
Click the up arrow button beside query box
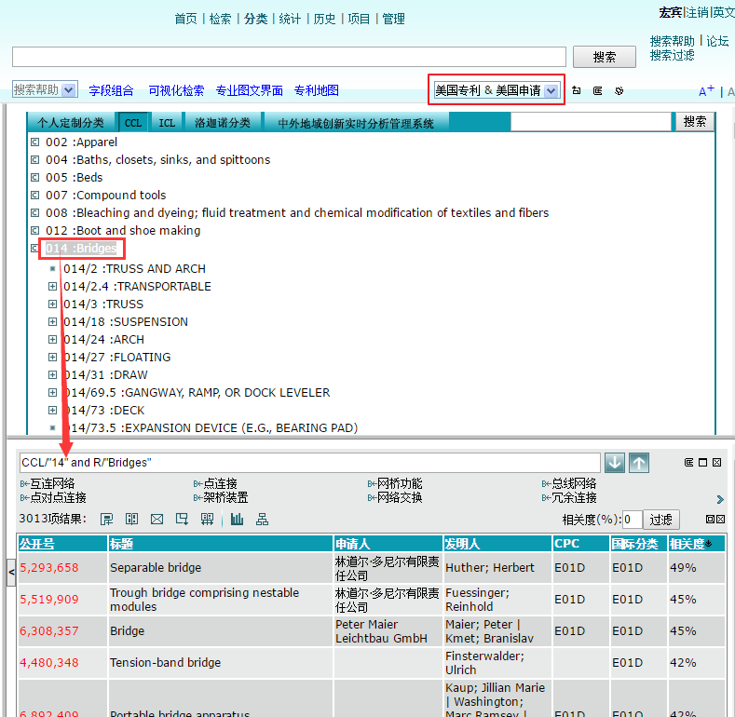tap(638, 463)
